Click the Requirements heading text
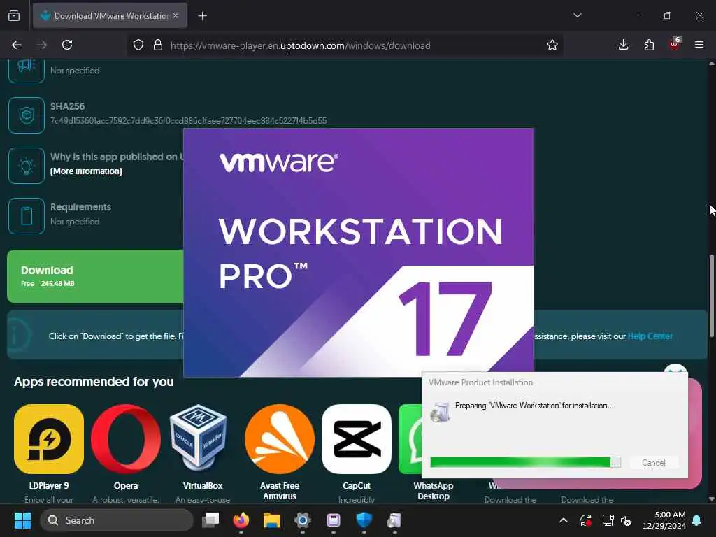Viewport: 716px width, 537px height. click(x=81, y=207)
